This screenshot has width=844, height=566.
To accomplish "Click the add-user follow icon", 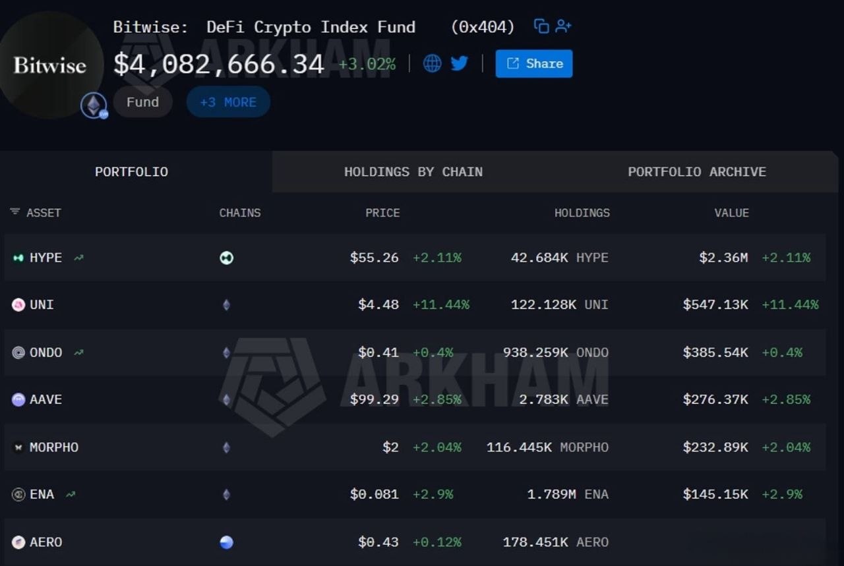I will (563, 26).
